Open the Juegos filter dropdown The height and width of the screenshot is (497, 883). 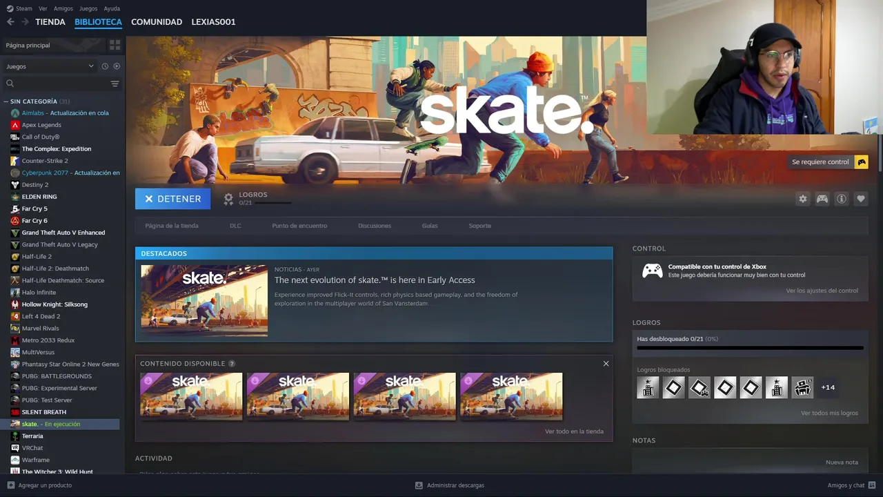click(x=50, y=66)
